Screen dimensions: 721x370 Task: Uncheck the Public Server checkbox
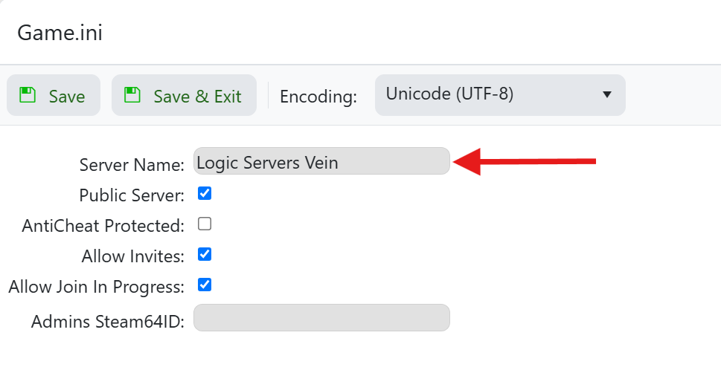click(205, 194)
